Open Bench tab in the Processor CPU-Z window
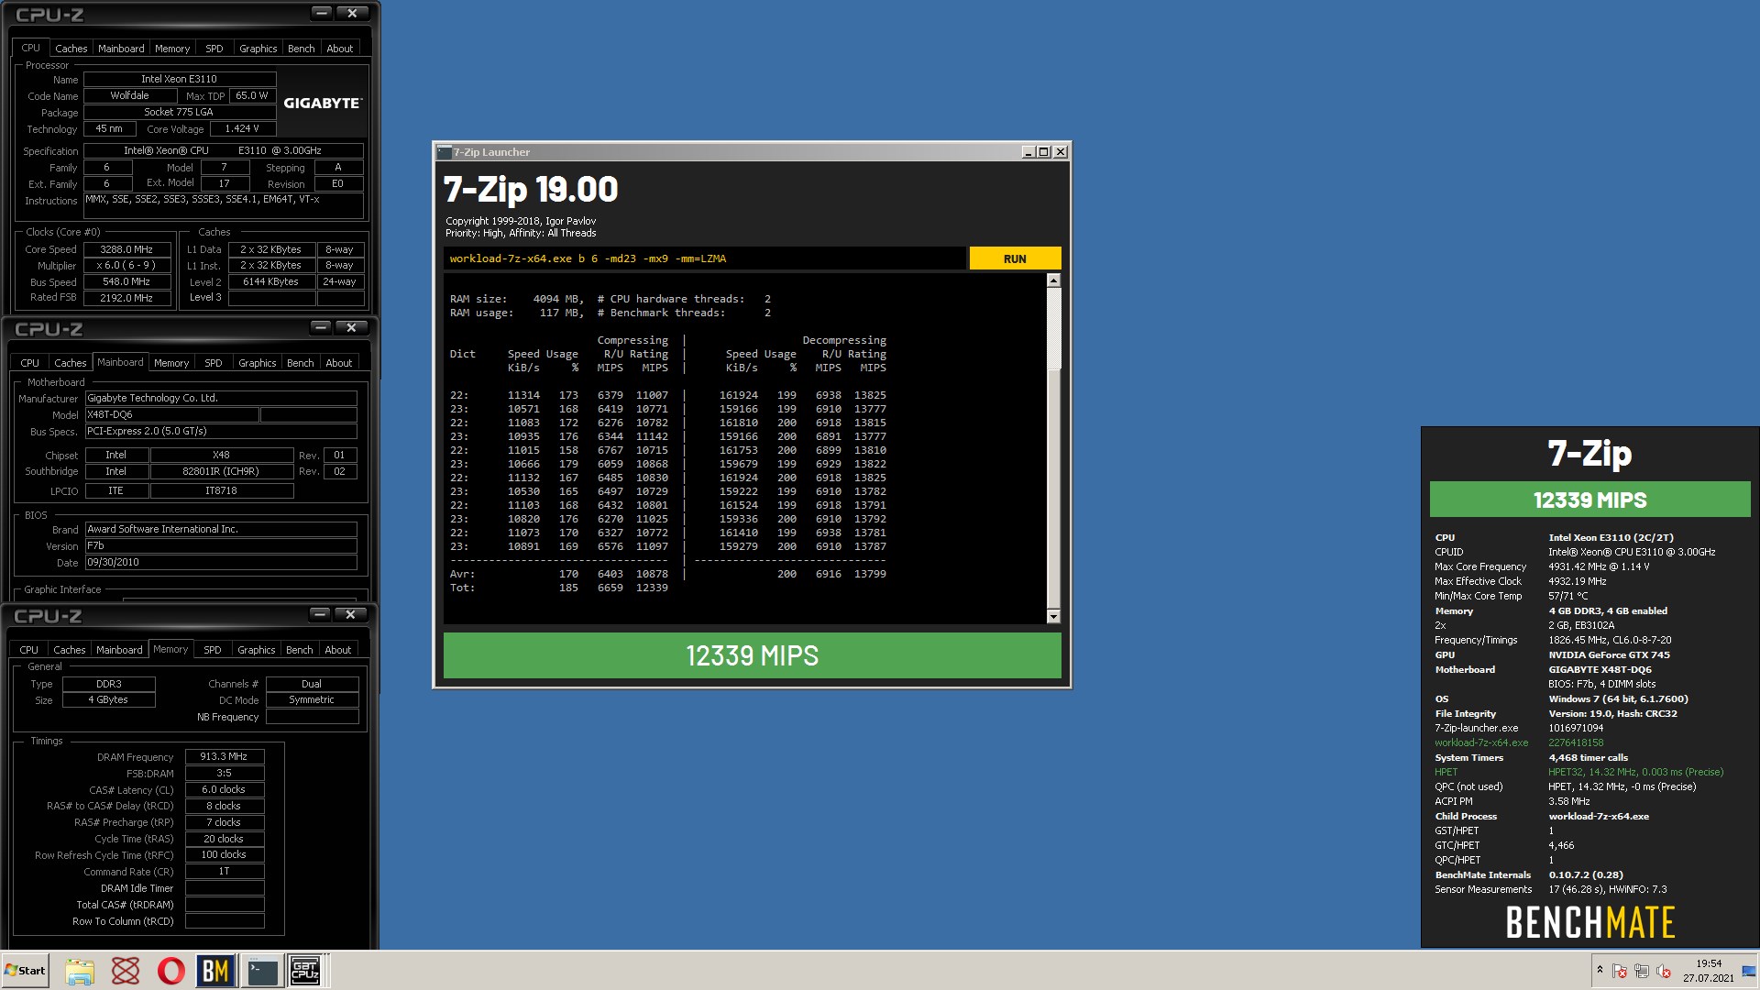Viewport: 1760px width, 990px height. click(x=301, y=49)
